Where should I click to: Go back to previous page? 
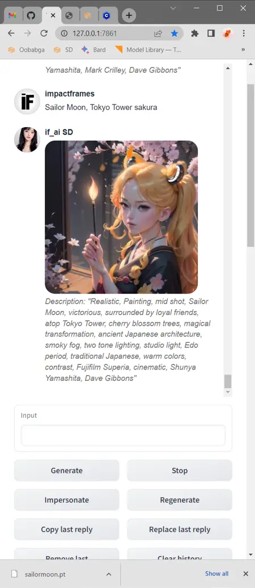tap(11, 33)
